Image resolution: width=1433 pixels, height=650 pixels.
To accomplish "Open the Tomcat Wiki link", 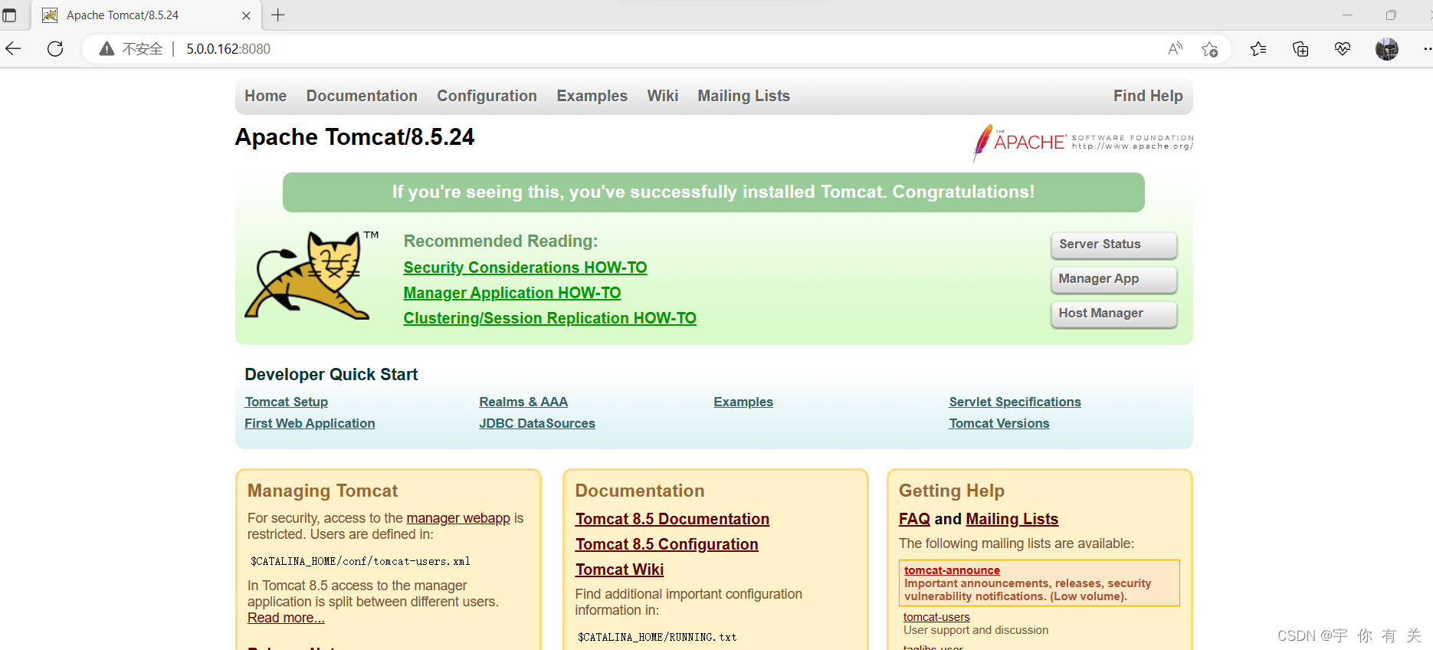I will tap(619, 570).
